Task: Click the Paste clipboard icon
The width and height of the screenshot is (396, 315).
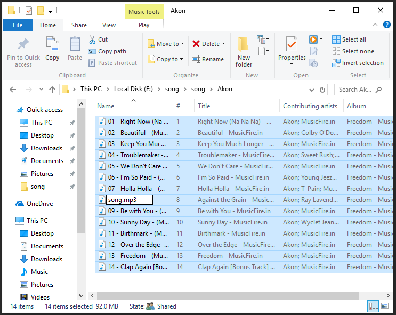Action: coord(75,44)
